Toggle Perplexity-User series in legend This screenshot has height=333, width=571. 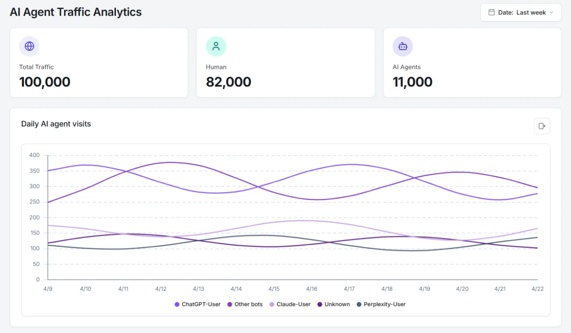381,304
